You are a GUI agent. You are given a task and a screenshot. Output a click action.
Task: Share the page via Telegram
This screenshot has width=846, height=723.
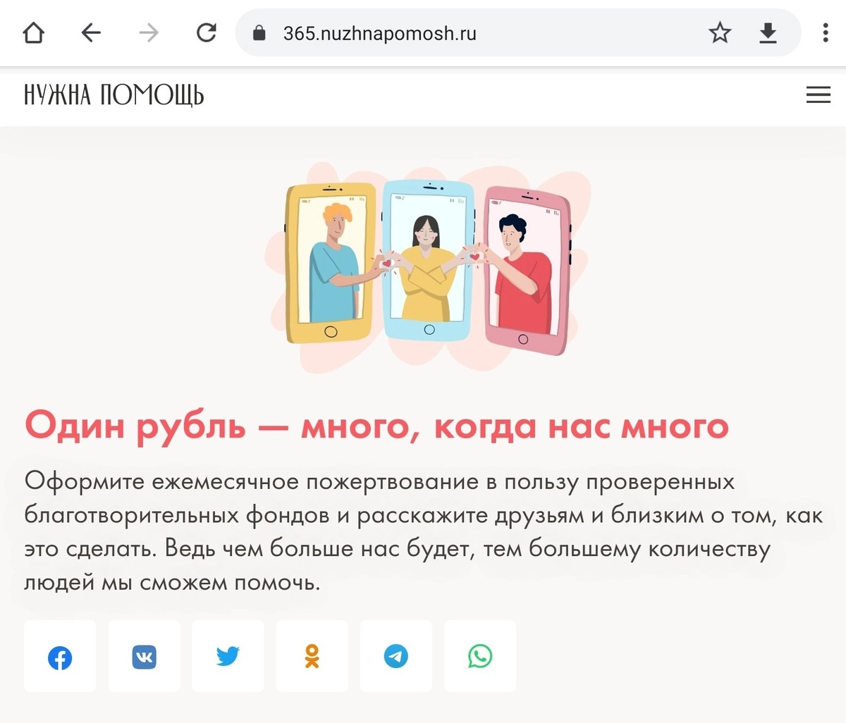[396, 656]
